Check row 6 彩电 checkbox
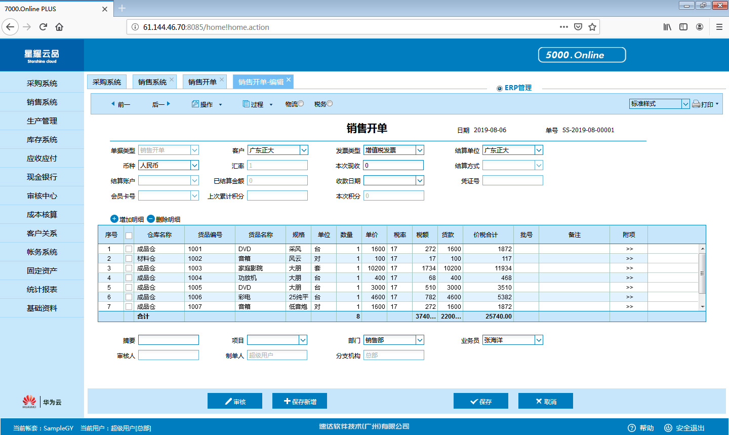 click(129, 297)
